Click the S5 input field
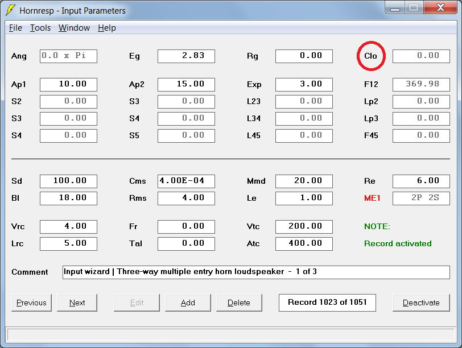The height and width of the screenshot is (348, 462). click(x=186, y=136)
